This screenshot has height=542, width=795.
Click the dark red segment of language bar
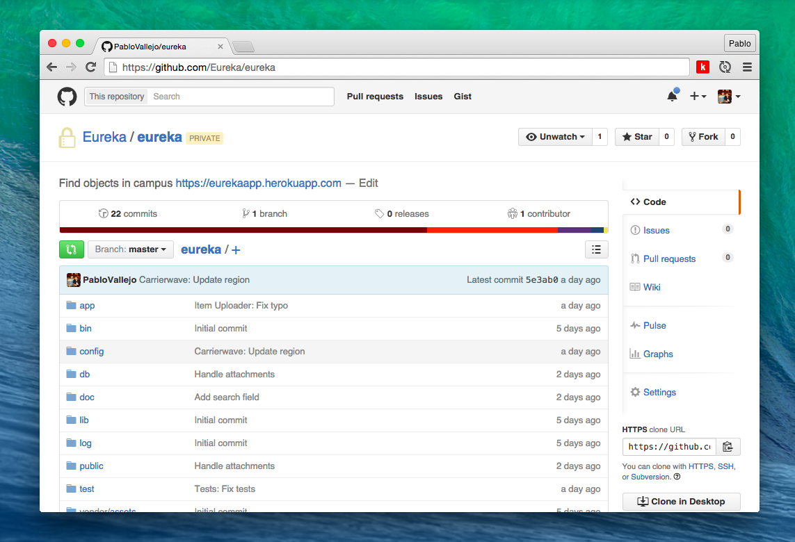243,230
